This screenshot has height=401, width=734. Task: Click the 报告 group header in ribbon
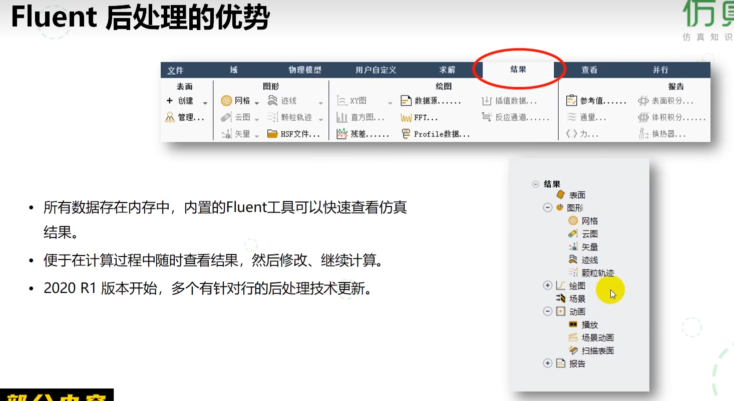click(x=676, y=86)
